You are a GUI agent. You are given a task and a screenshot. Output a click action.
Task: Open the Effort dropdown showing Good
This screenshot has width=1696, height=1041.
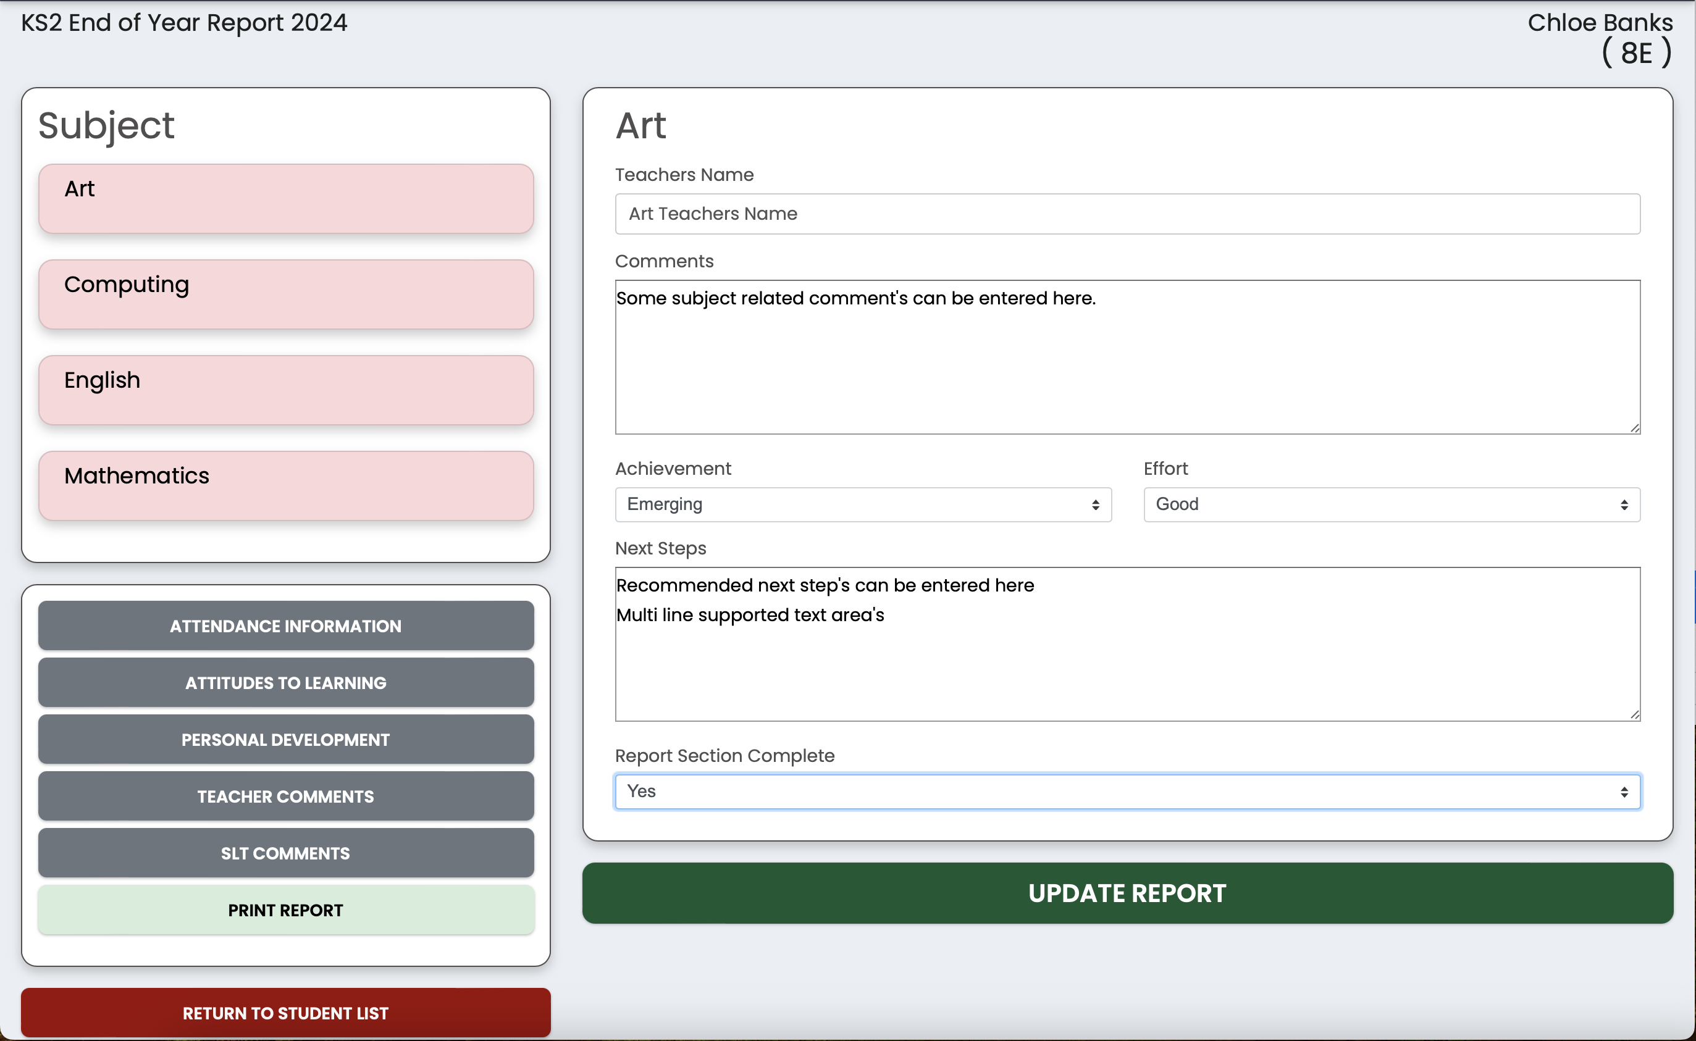(1392, 504)
